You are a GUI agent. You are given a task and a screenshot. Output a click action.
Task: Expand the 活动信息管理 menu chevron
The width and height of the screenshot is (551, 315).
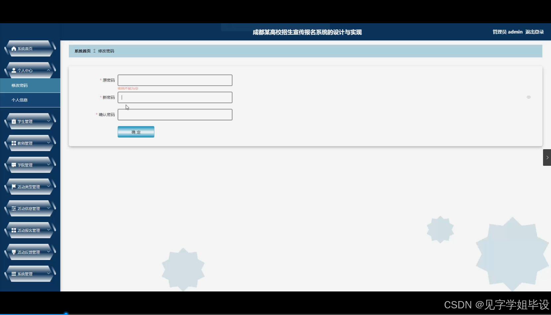pos(48,208)
